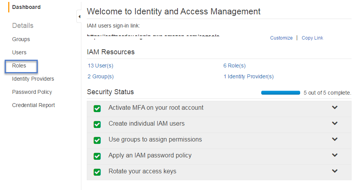
Task: Open the 13 User(s) resource link
Action: pos(100,66)
